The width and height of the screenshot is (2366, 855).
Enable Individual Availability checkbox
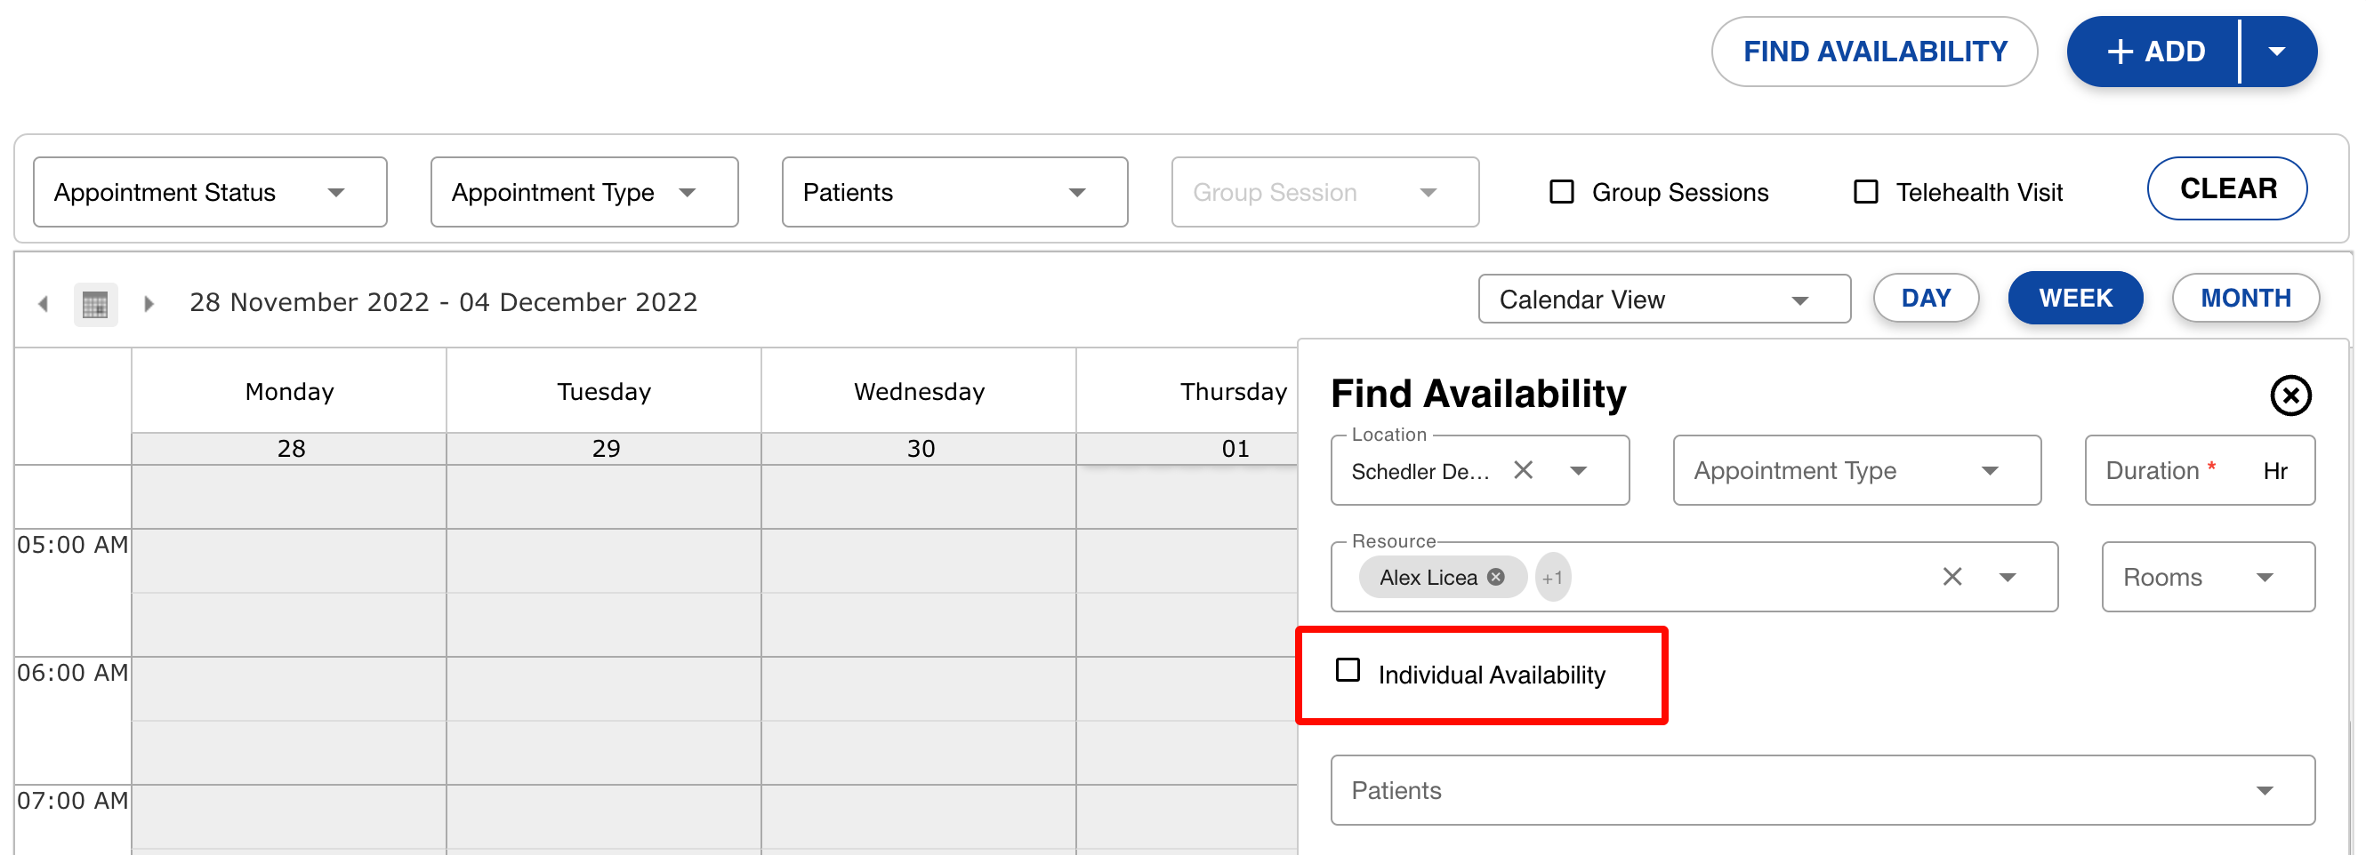[x=1348, y=671]
